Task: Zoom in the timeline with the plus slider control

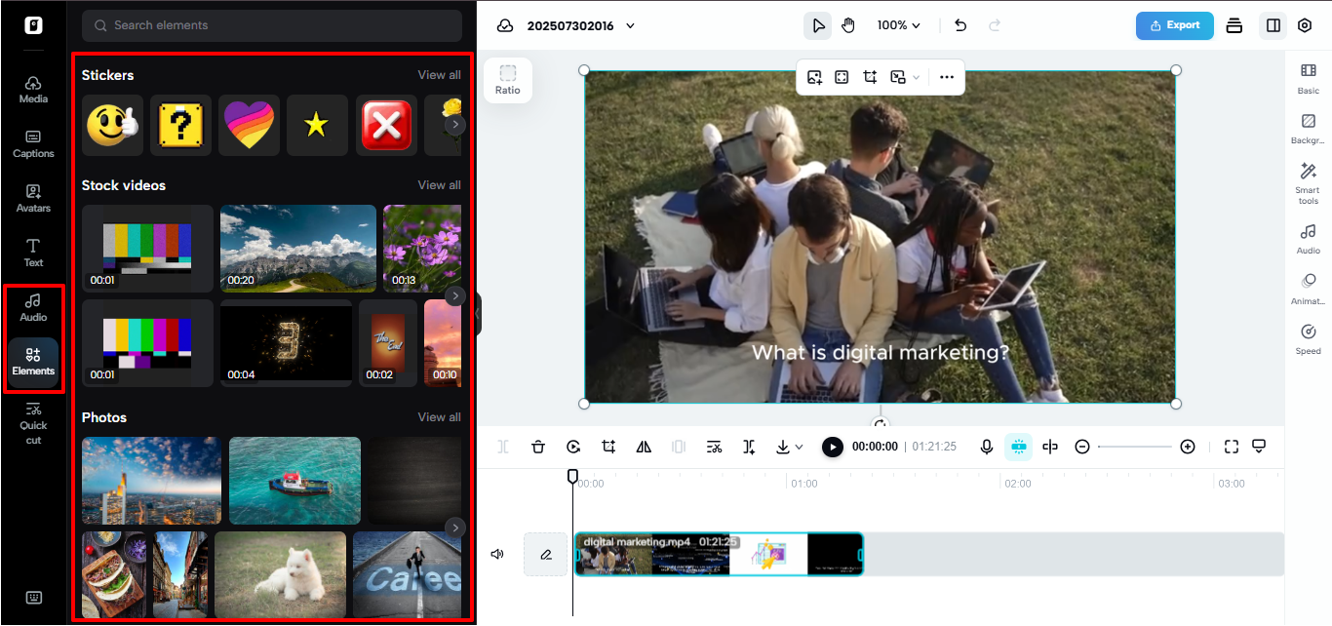Action: pyautogui.click(x=1188, y=447)
